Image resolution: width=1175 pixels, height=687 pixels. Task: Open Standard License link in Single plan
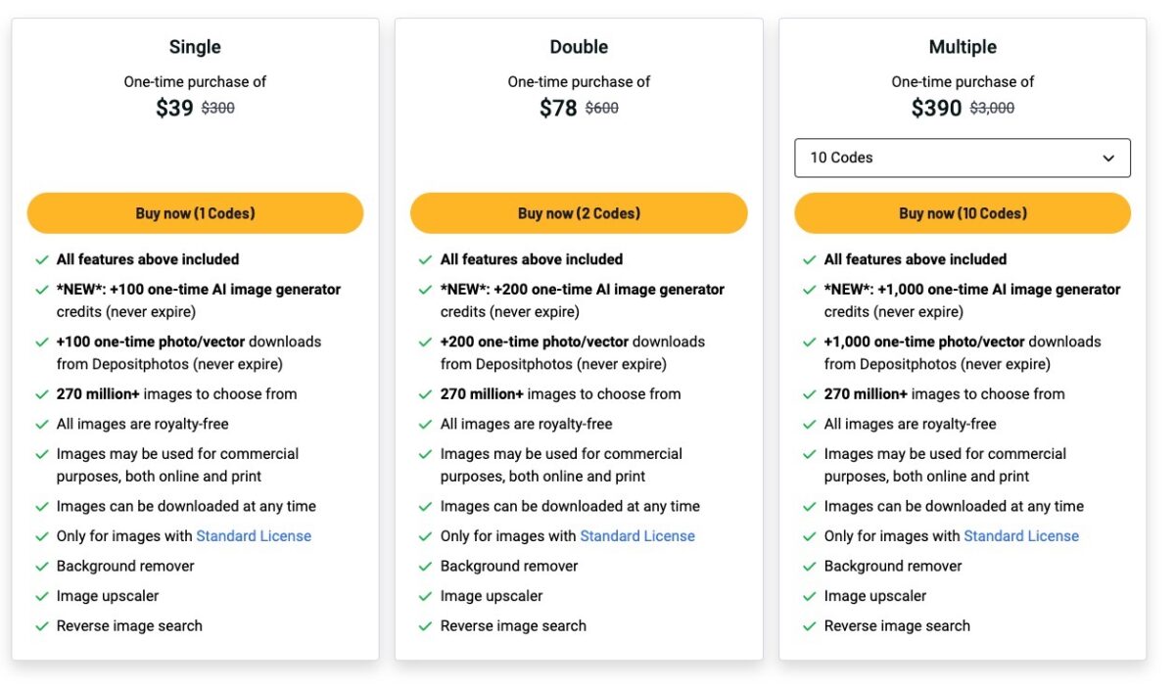(254, 535)
